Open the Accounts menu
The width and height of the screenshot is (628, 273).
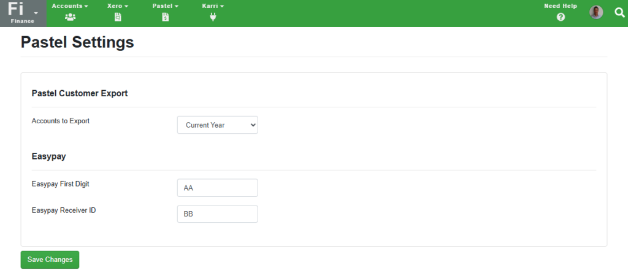pyautogui.click(x=70, y=6)
